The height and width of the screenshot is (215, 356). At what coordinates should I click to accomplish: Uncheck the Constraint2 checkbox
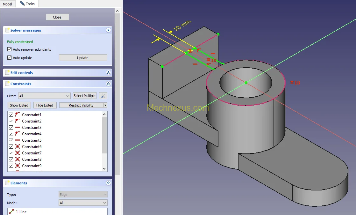coord(11,121)
